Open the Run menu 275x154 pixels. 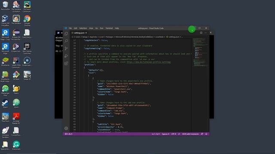point(101,28)
